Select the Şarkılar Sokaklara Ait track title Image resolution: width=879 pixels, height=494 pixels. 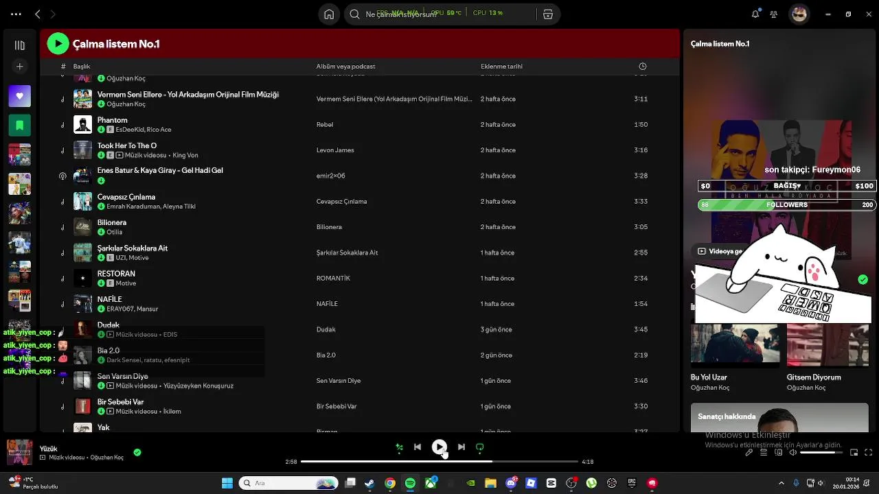tap(133, 248)
